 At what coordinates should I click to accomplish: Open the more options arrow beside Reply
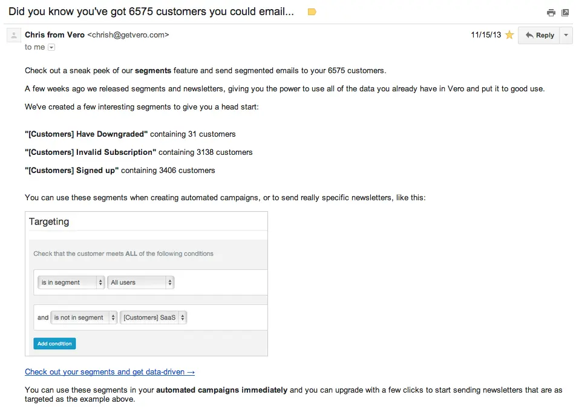[566, 35]
